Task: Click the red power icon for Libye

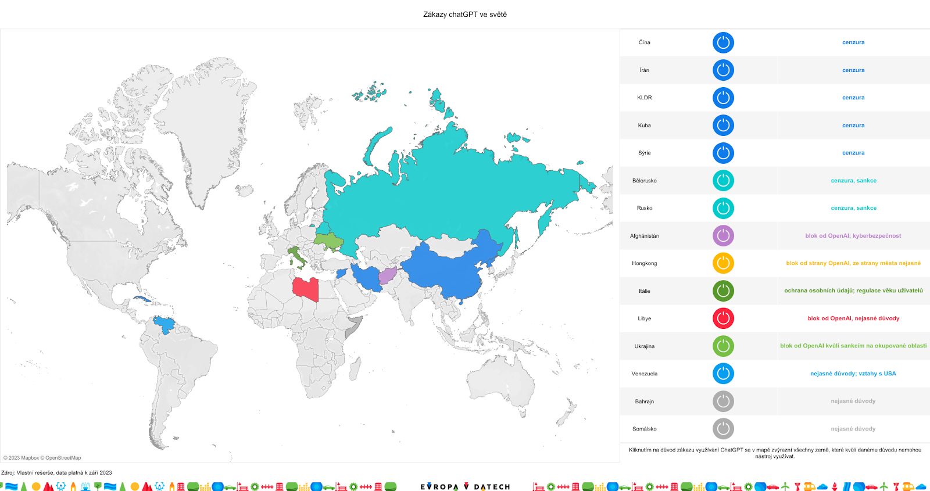Action: (x=723, y=318)
